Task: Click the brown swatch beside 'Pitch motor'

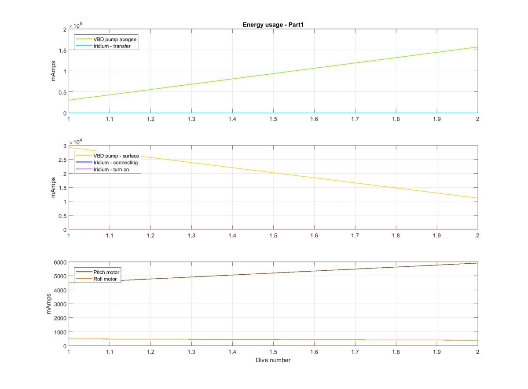Action: [x=84, y=272]
